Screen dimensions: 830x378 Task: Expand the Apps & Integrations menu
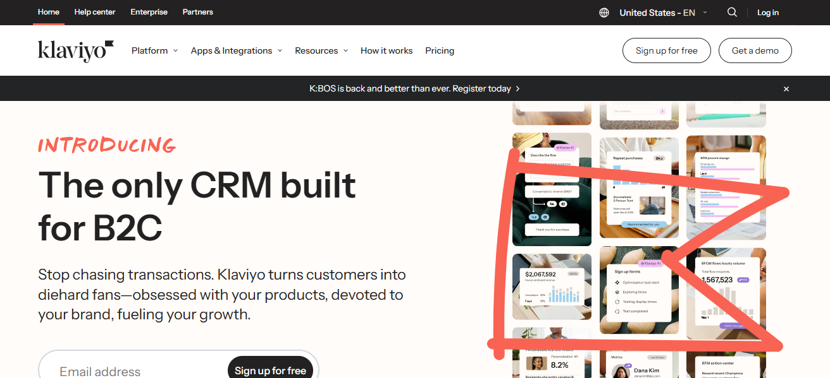pyautogui.click(x=237, y=50)
